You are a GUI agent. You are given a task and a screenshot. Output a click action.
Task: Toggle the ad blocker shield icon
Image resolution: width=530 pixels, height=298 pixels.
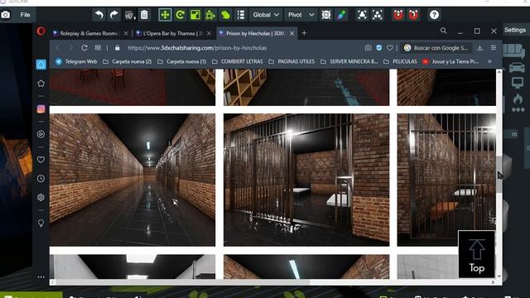coord(379,48)
